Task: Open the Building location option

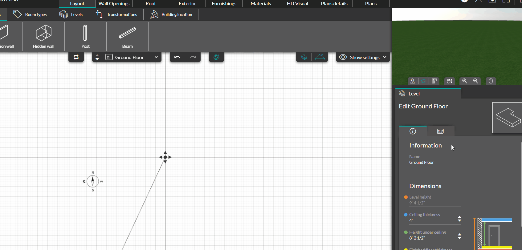Action: pyautogui.click(x=171, y=14)
